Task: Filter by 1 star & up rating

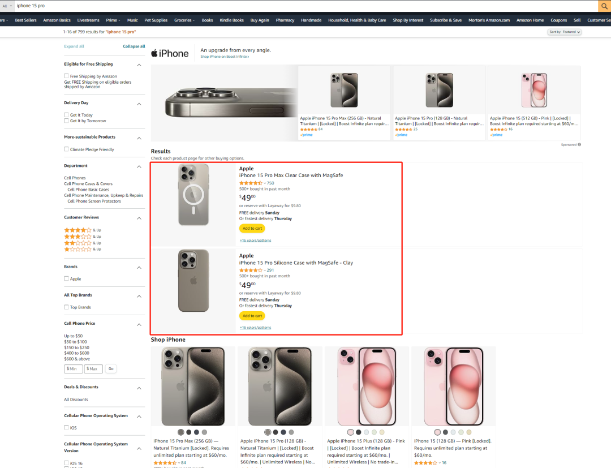Action: point(78,249)
